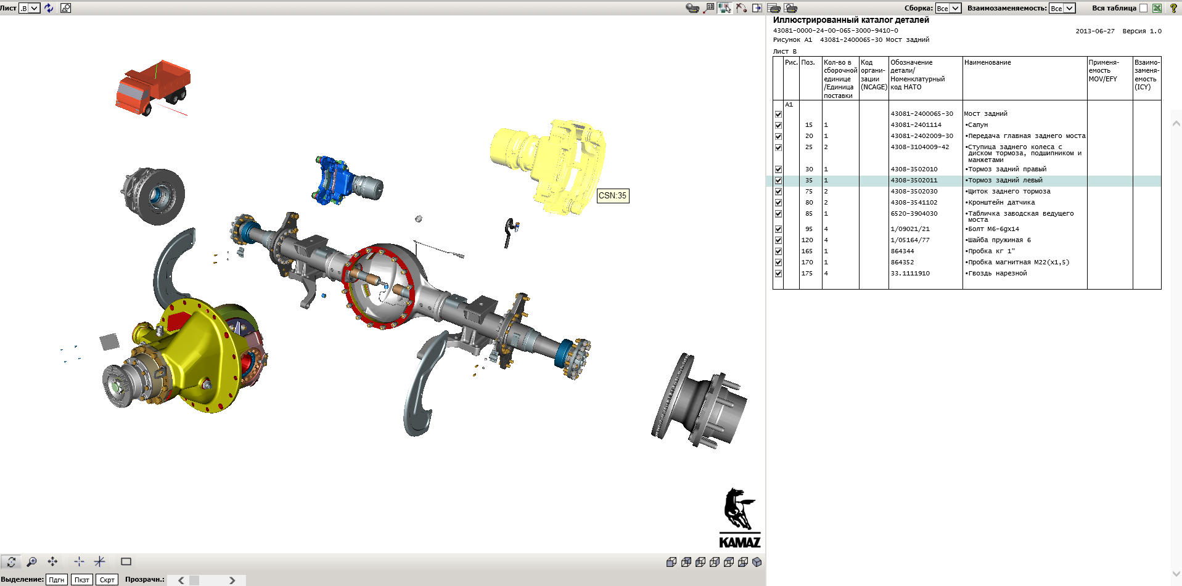The height and width of the screenshot is (586, 1182).
Task: Toggle the Вся таблица checkbox
Action: pos(1143,8)
